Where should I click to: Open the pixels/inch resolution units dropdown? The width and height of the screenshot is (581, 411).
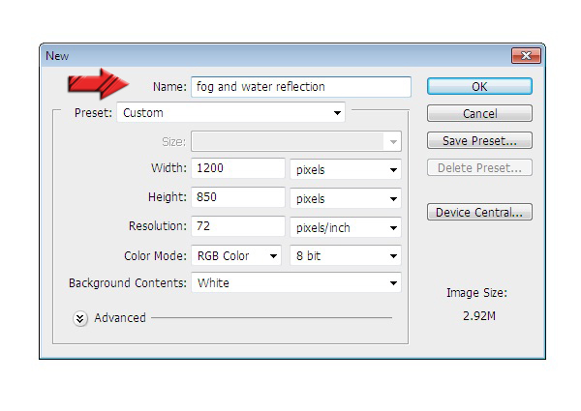pyautogui.click(x=346, y=227)
